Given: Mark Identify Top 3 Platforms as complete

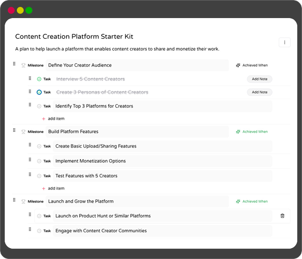Looking at the screenshot, I should click(39, 106).
